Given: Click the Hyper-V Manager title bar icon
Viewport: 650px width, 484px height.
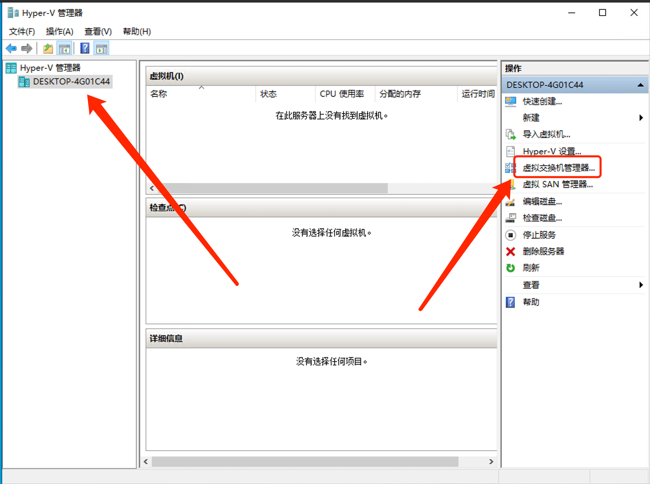Looking at the screenshot, I should 13,13.
